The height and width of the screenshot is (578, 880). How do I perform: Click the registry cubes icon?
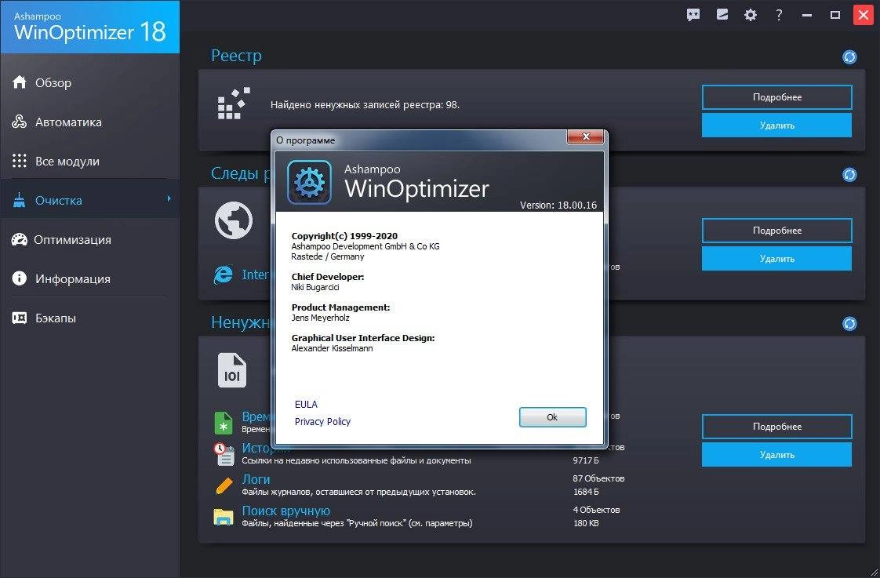point(234,104)
